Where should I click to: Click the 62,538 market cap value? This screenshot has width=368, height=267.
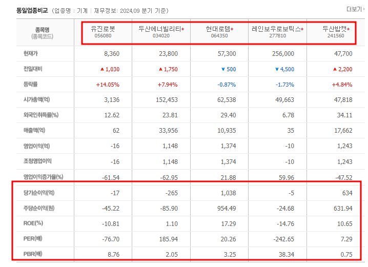pyautogui.click(x=227, y=100)
